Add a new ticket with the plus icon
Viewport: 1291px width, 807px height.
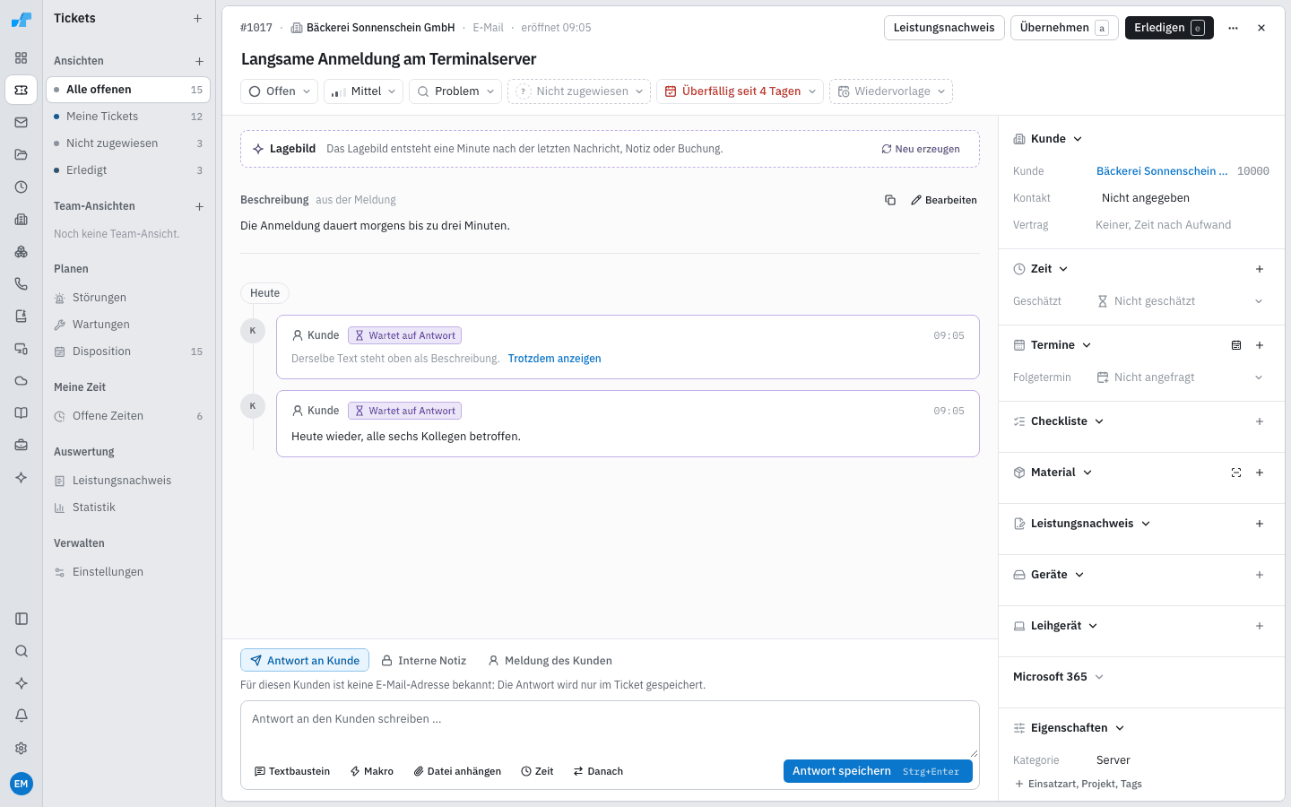pyautogui.click(x=198, y=18)
